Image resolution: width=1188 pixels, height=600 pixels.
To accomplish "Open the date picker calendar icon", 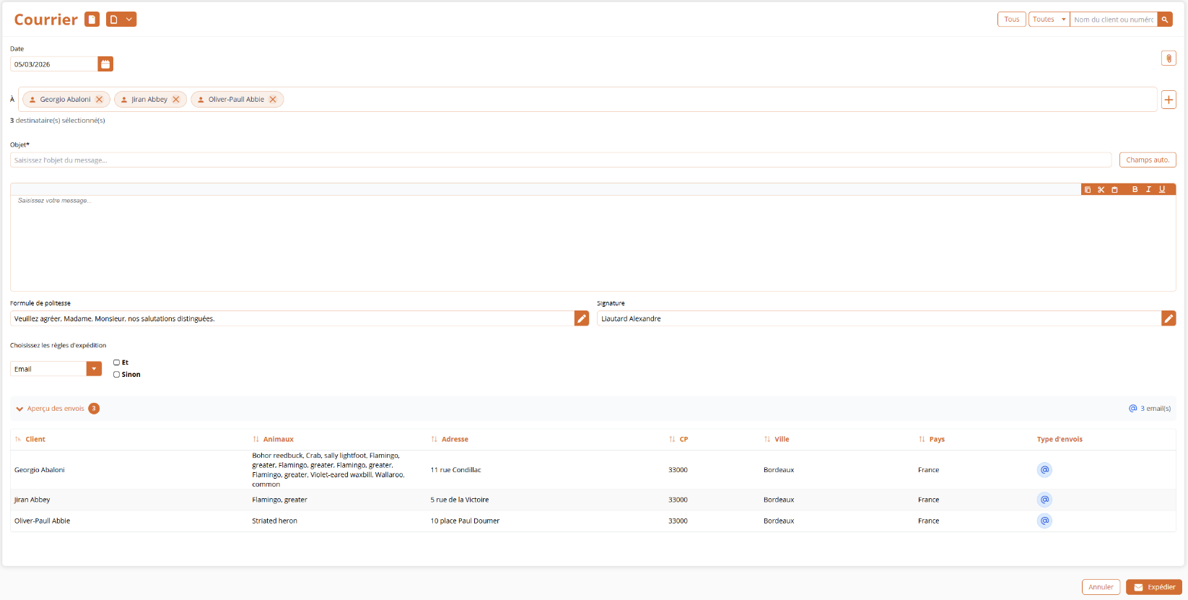I will click(x=105, y=64).
